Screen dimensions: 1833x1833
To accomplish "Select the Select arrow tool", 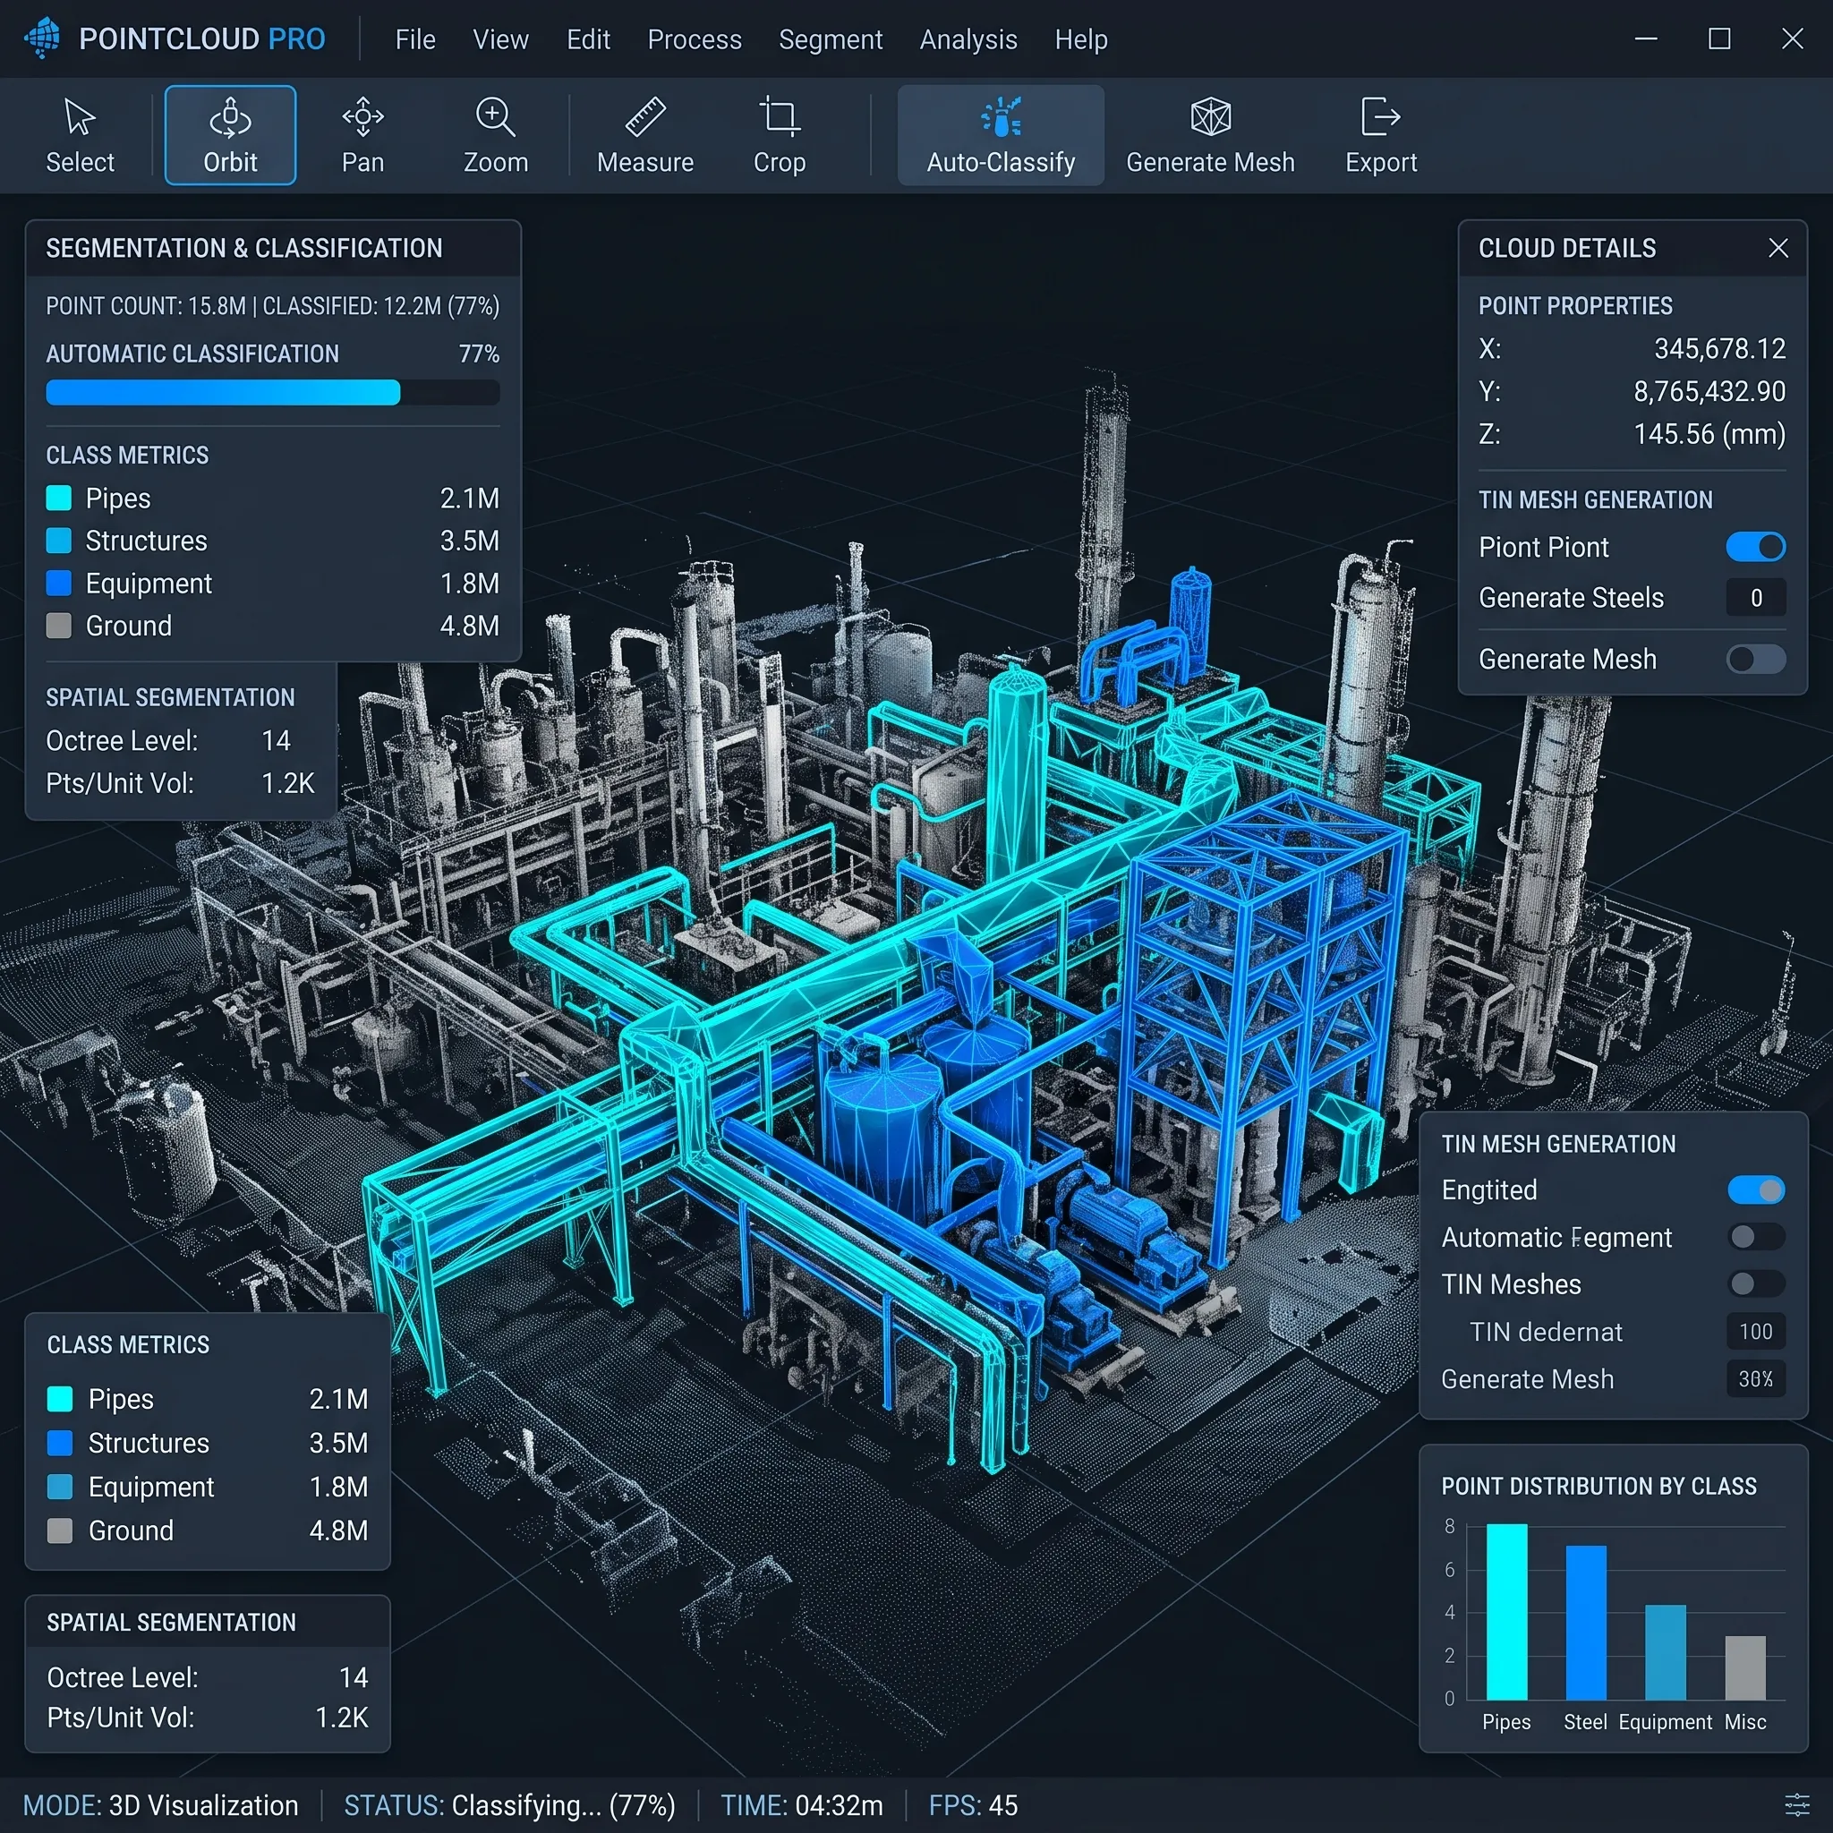I will pos(80,136).
